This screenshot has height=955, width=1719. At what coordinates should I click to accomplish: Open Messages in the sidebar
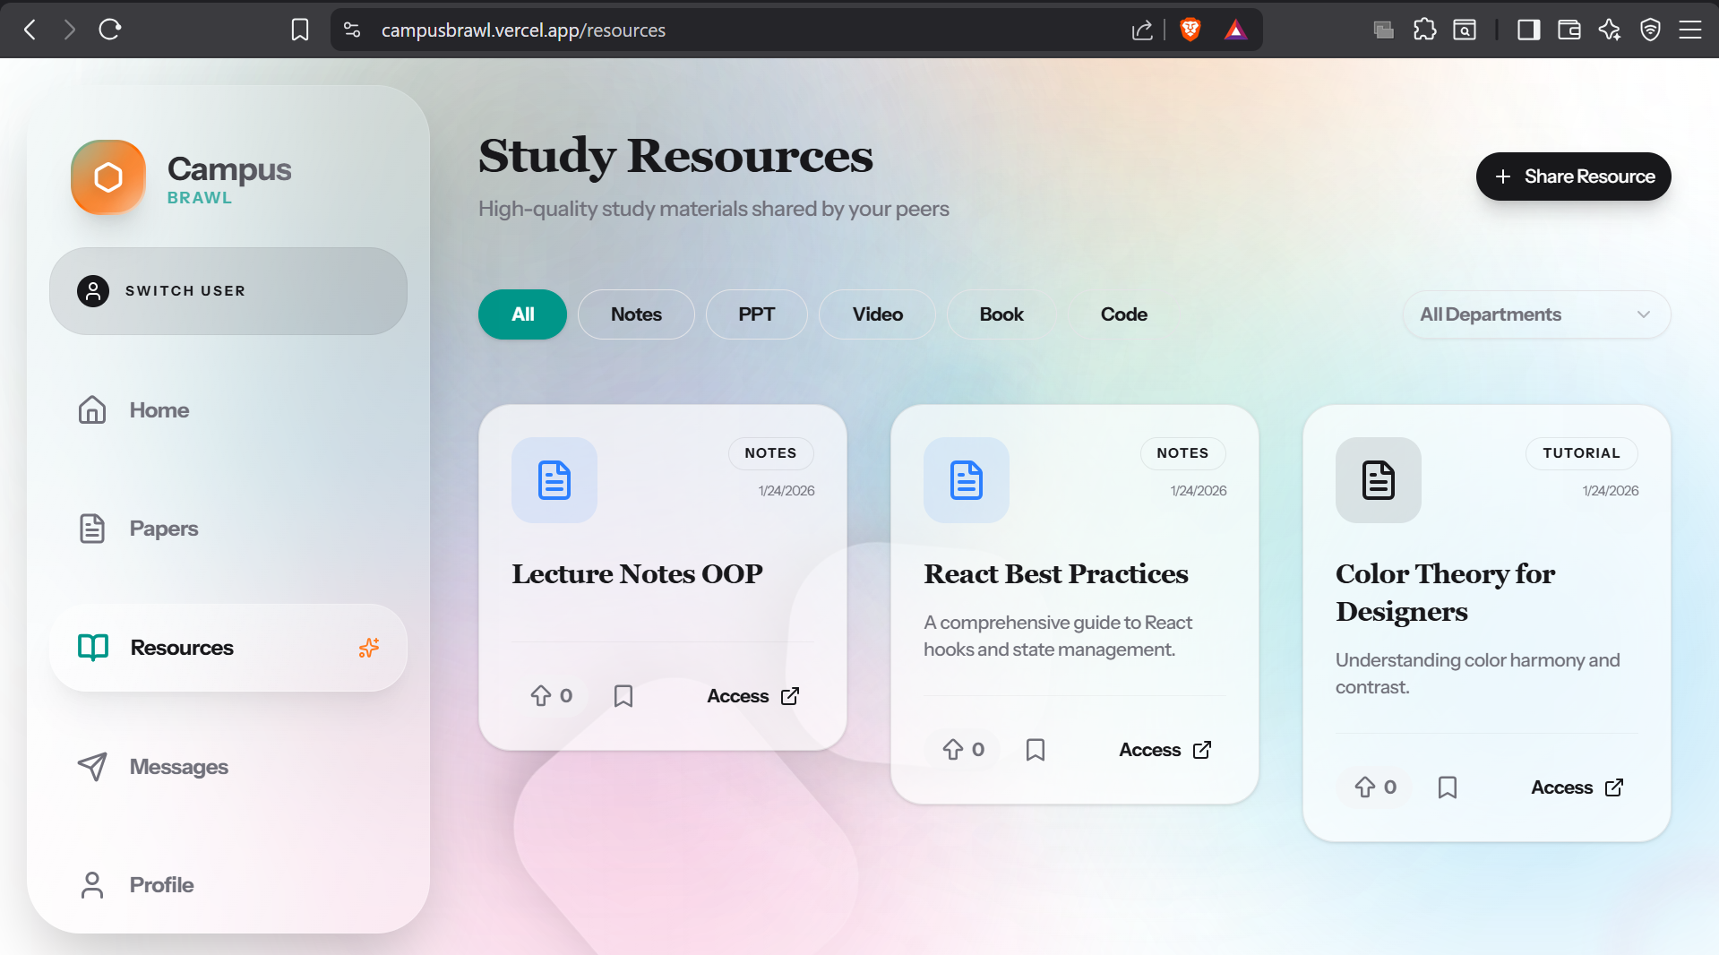228,767
